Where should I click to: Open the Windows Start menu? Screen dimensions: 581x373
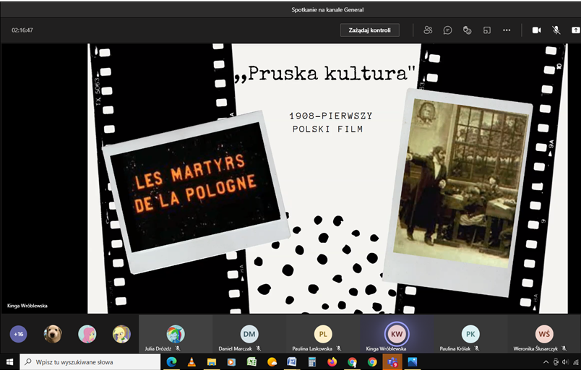tap(9, 362)
